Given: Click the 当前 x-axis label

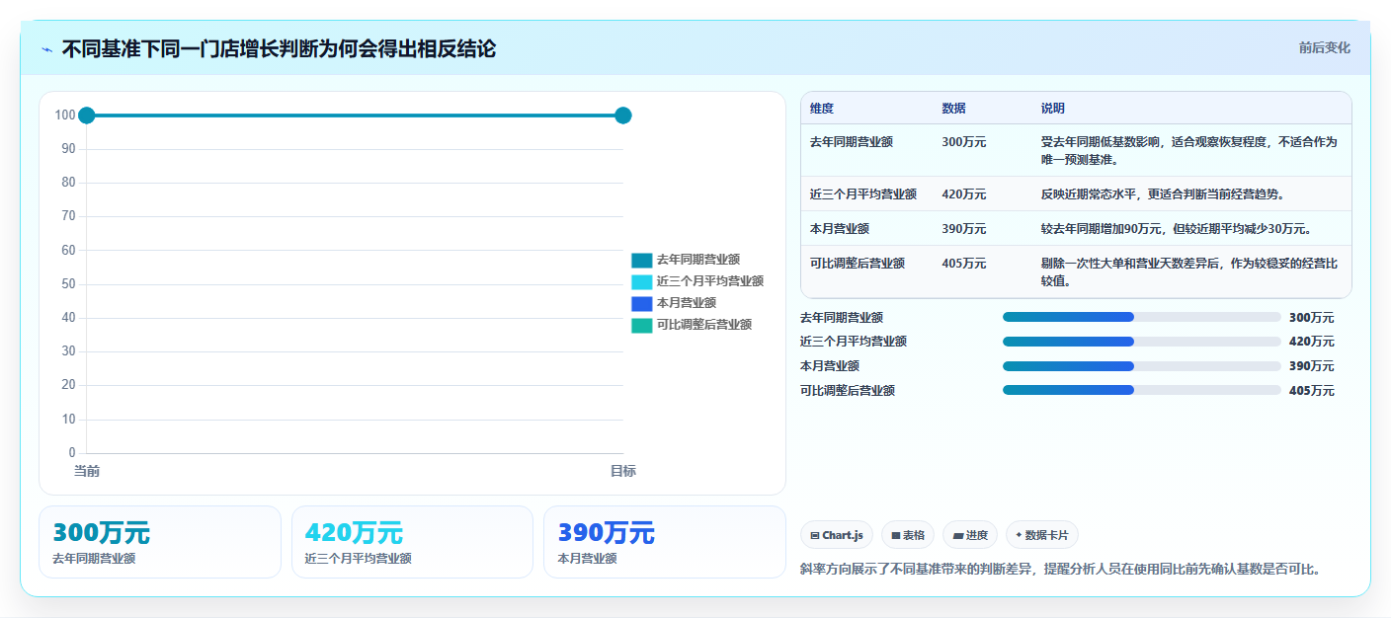Looking at the screenshot, I should coord(87,472).
